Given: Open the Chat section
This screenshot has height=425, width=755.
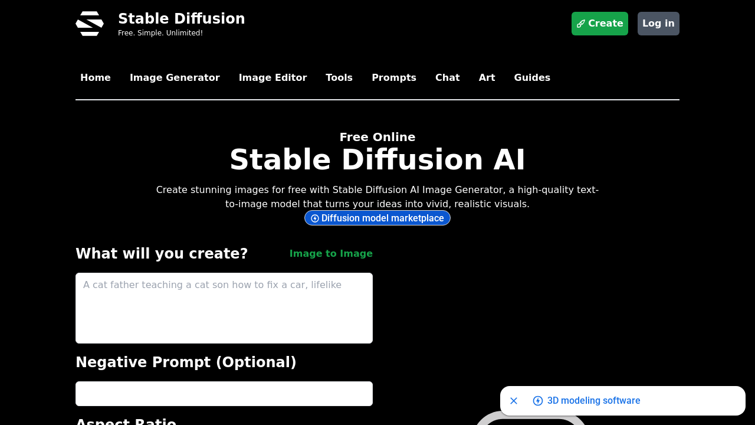Looking at the screenshot, I should tap(447, 77).
